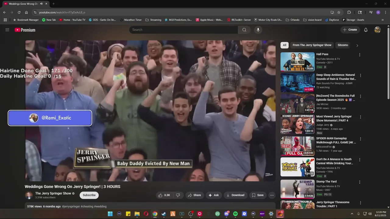Click the search magnifier button
Image resolution: width=390 pixels, height=219 pixels.
[244, 30]
